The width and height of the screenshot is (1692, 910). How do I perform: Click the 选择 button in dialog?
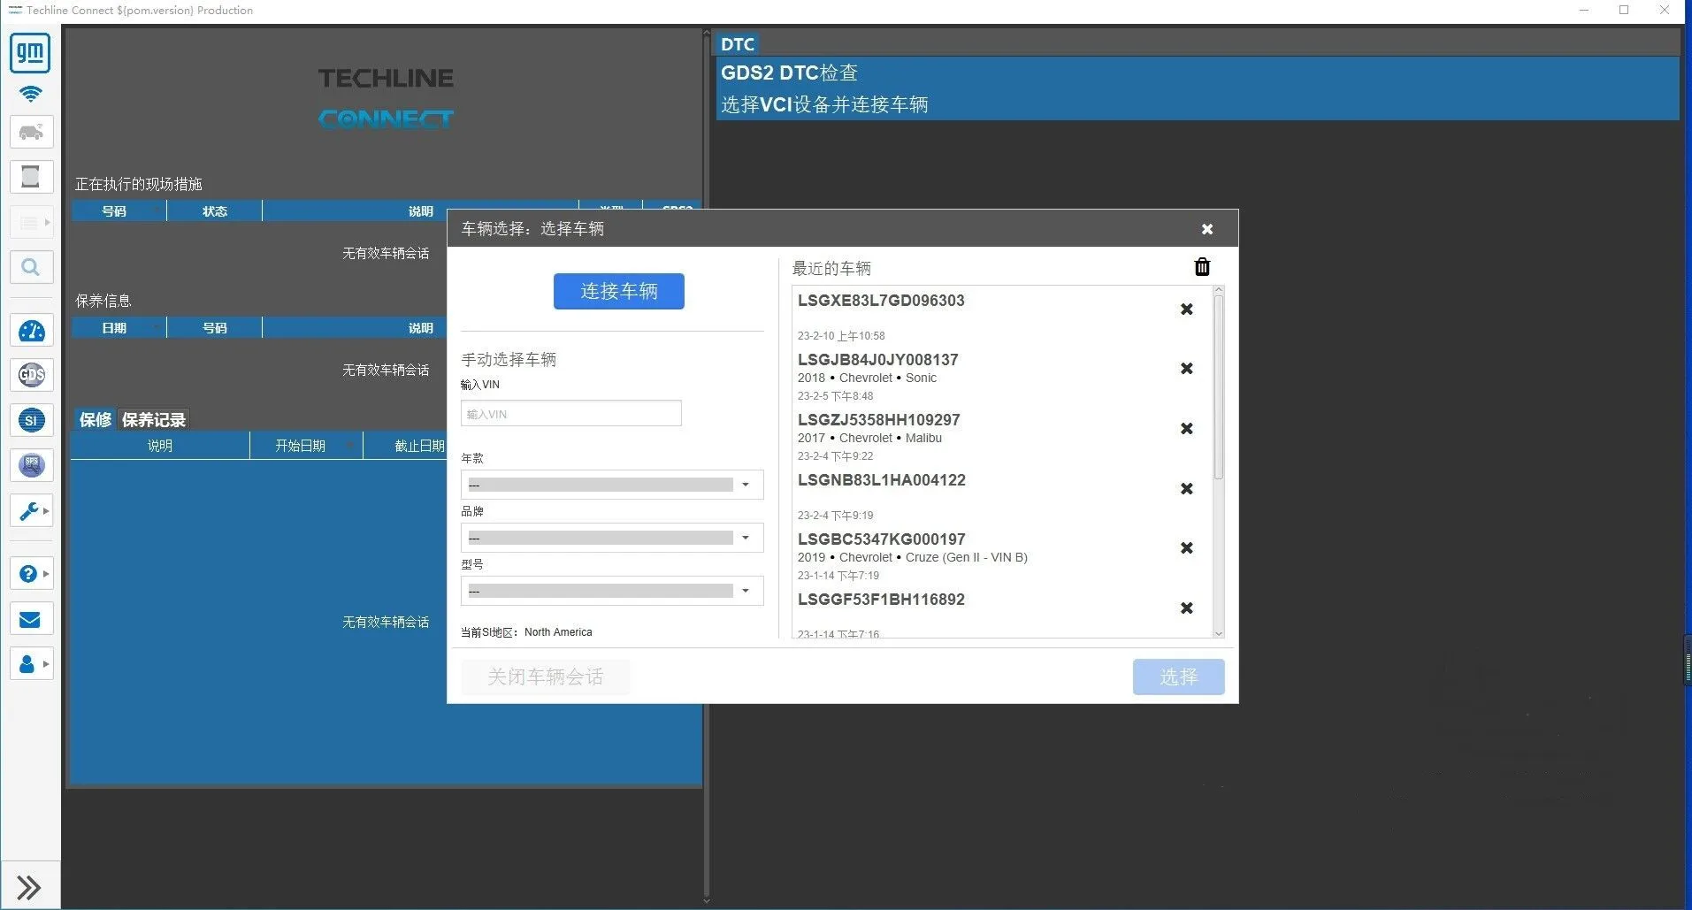[x=1178, y=677]
